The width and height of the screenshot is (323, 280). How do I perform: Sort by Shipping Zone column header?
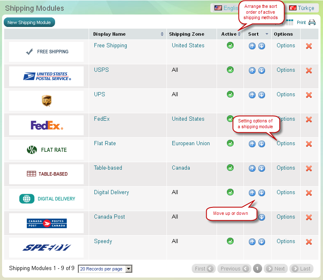pos(186,34)
